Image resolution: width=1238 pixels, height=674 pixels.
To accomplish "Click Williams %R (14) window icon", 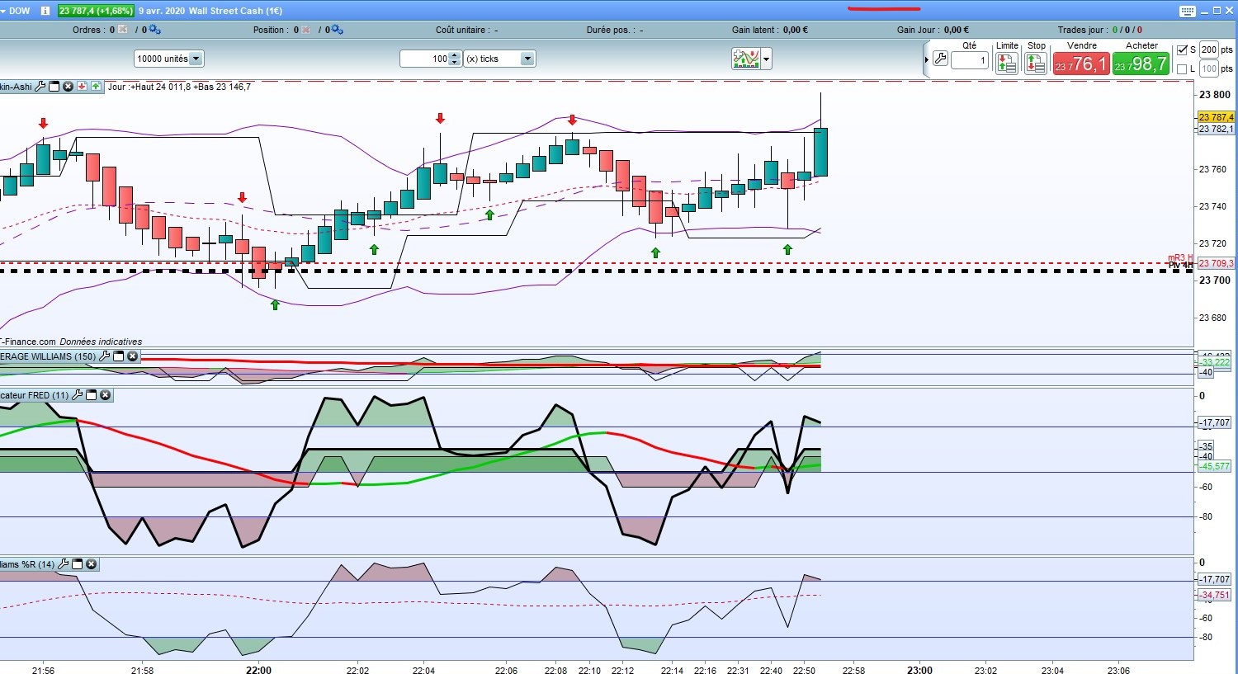I will click(77, 564).
